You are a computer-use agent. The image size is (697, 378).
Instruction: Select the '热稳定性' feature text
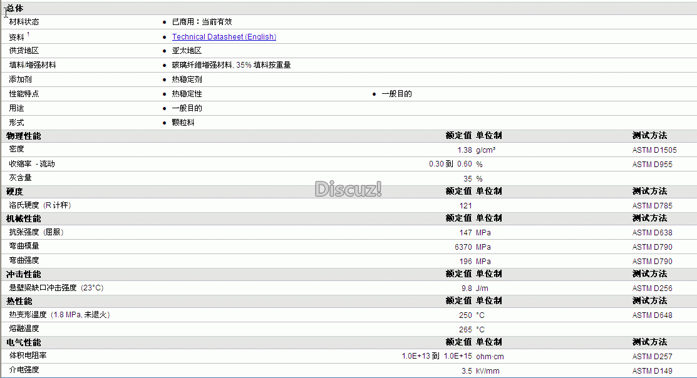pos(187,94)
